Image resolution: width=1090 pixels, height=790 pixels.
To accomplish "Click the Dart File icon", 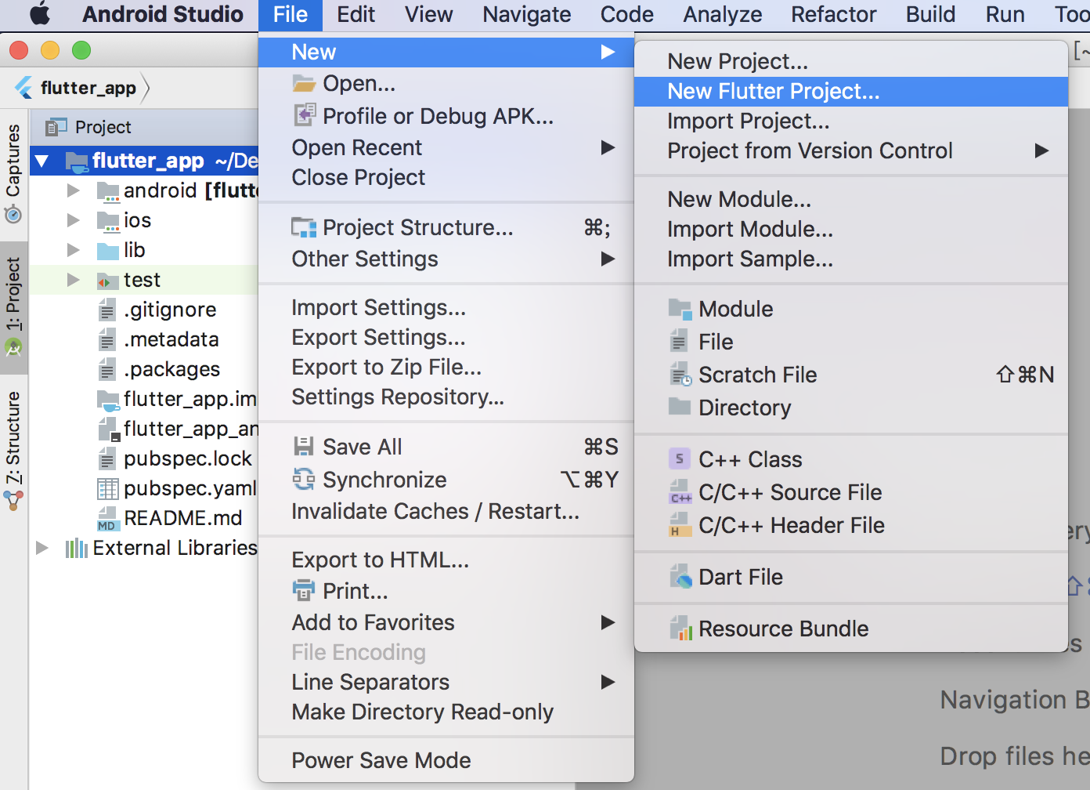I will pyautogui.click(x=680, y=577).
